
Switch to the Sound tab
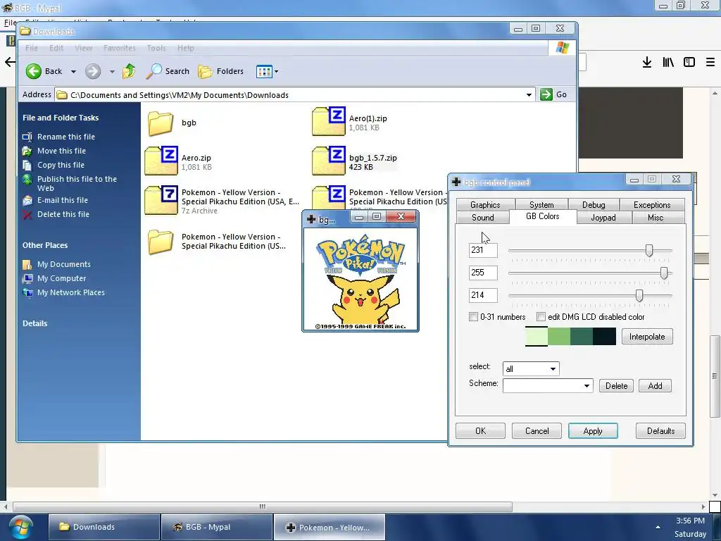(x=483, y=218)
